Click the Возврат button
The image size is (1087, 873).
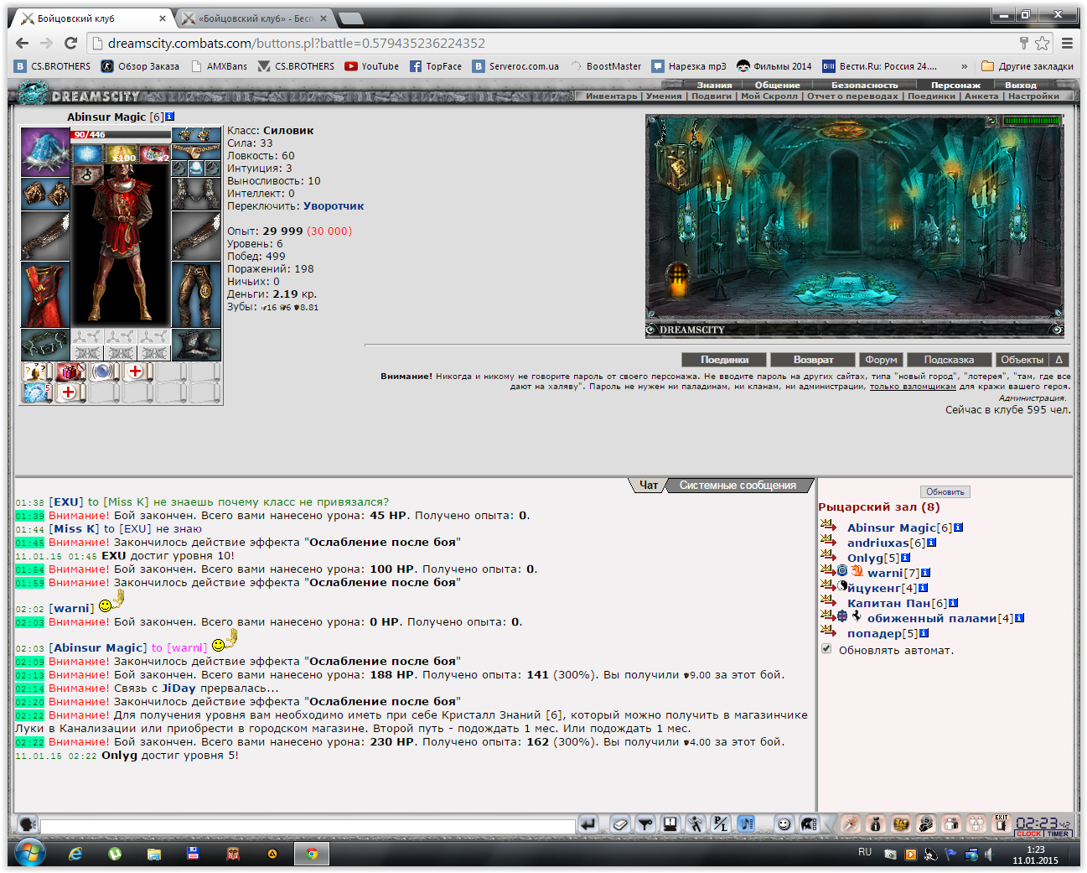[813, 360]
